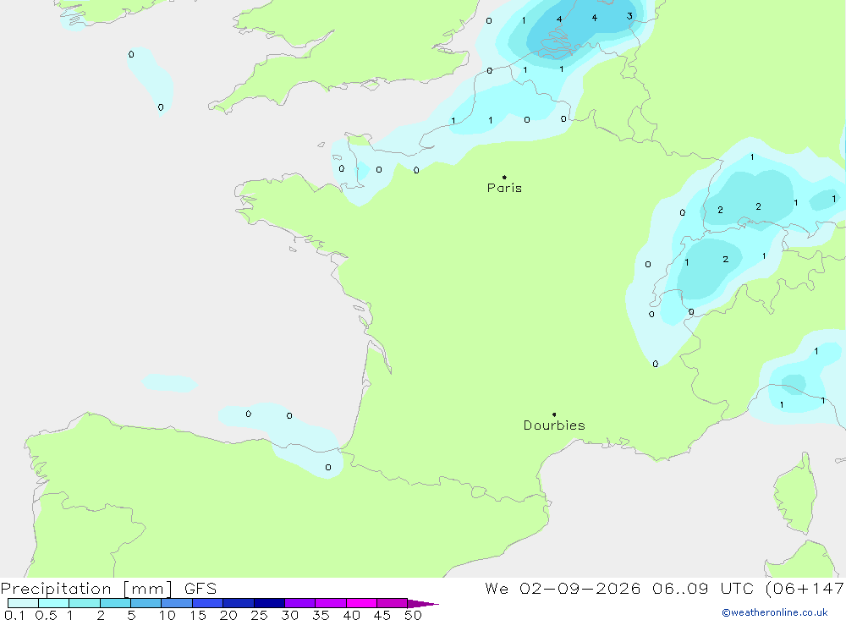Screen dimensions: 846x620
Task: Select the 0.1–0.5 mm legend swatch
Action: point(23,603)
